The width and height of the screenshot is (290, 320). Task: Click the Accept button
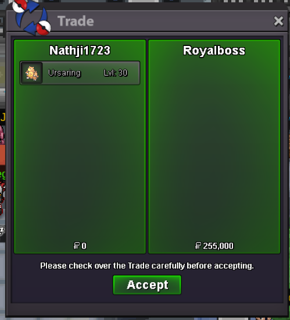point(147,285)
